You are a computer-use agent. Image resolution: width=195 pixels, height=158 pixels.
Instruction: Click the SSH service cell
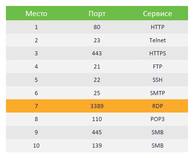pos(157,80)
